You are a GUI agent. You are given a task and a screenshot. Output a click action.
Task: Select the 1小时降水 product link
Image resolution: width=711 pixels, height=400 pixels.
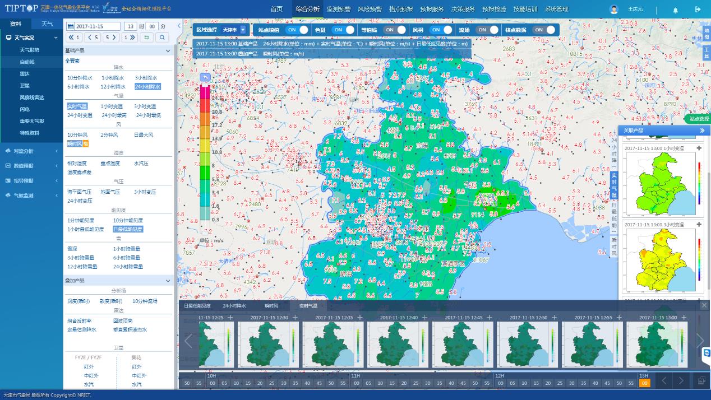113,78
